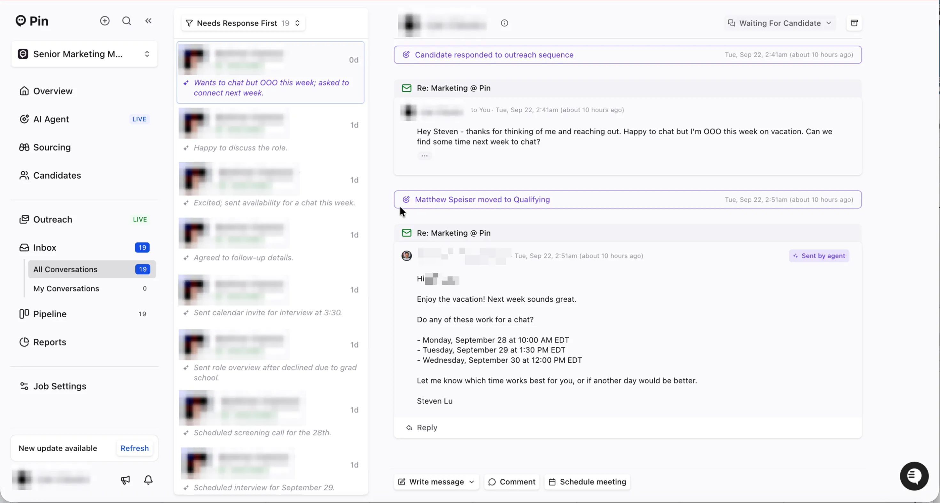Screen dimensions: 940x503
Task: Open the conversation "Happy to discuss the role"
Action: pos(270,131)
